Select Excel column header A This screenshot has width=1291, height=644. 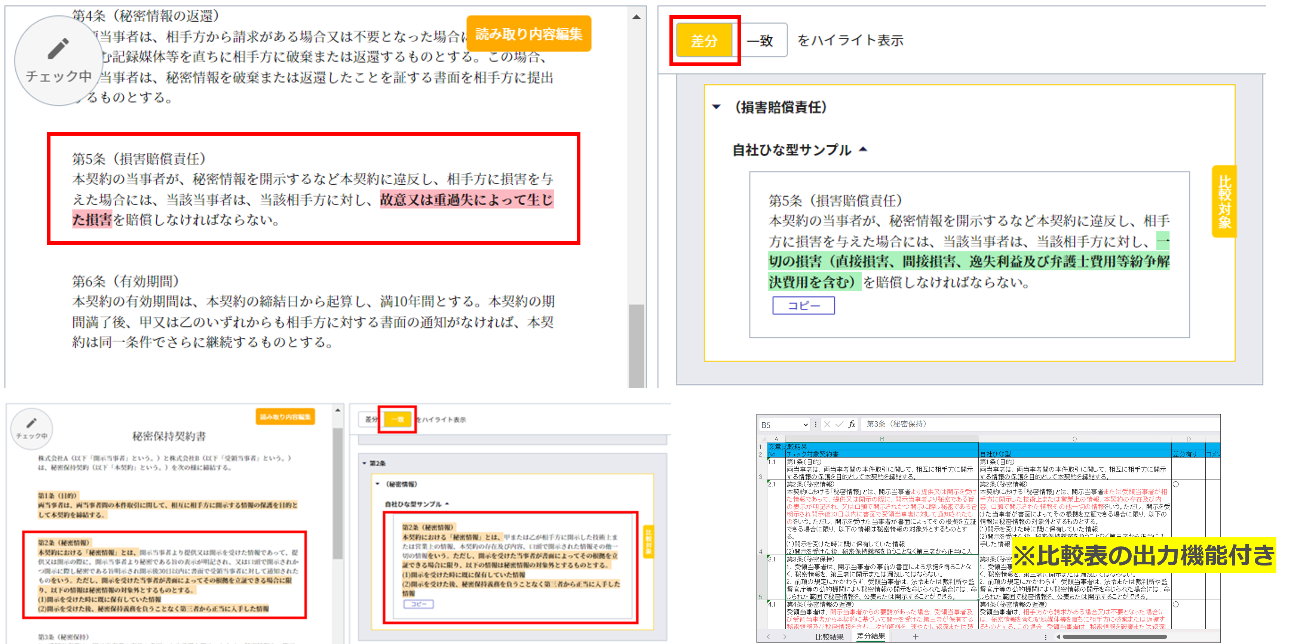tap(776, 439)
